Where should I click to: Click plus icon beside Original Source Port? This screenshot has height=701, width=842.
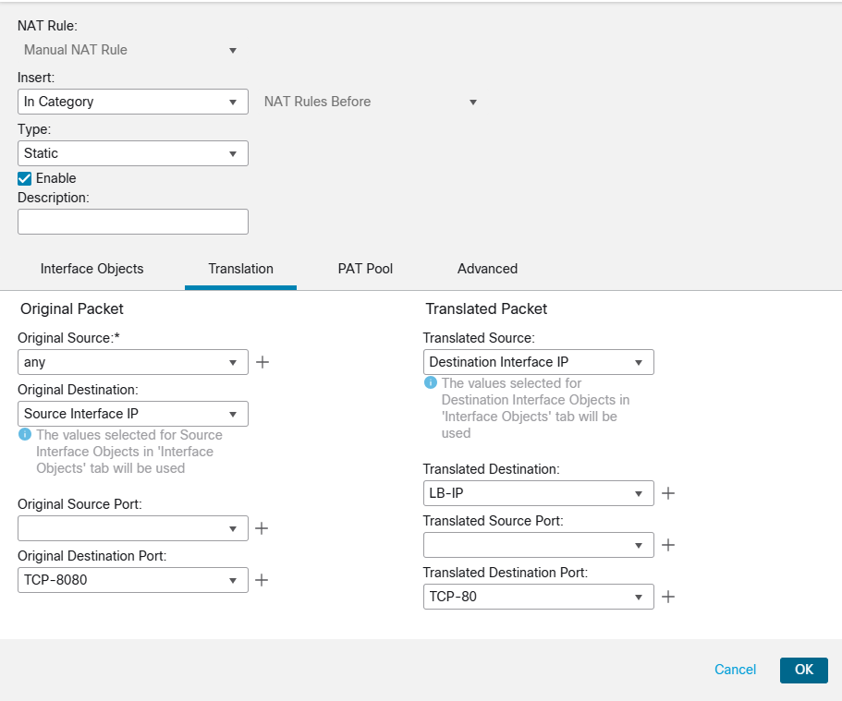262,528
